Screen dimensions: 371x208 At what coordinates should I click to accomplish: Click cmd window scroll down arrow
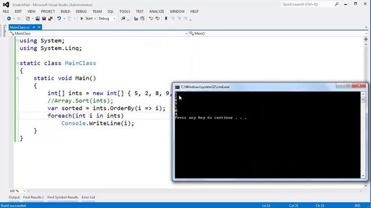pyautogui.click(x=363, y=176)
